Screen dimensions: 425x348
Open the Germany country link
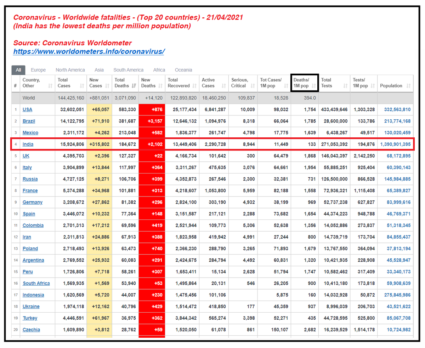(x=33, y=202)
